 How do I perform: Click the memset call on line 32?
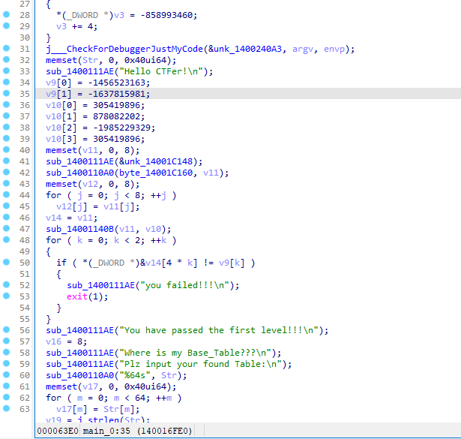click(61, 61)
